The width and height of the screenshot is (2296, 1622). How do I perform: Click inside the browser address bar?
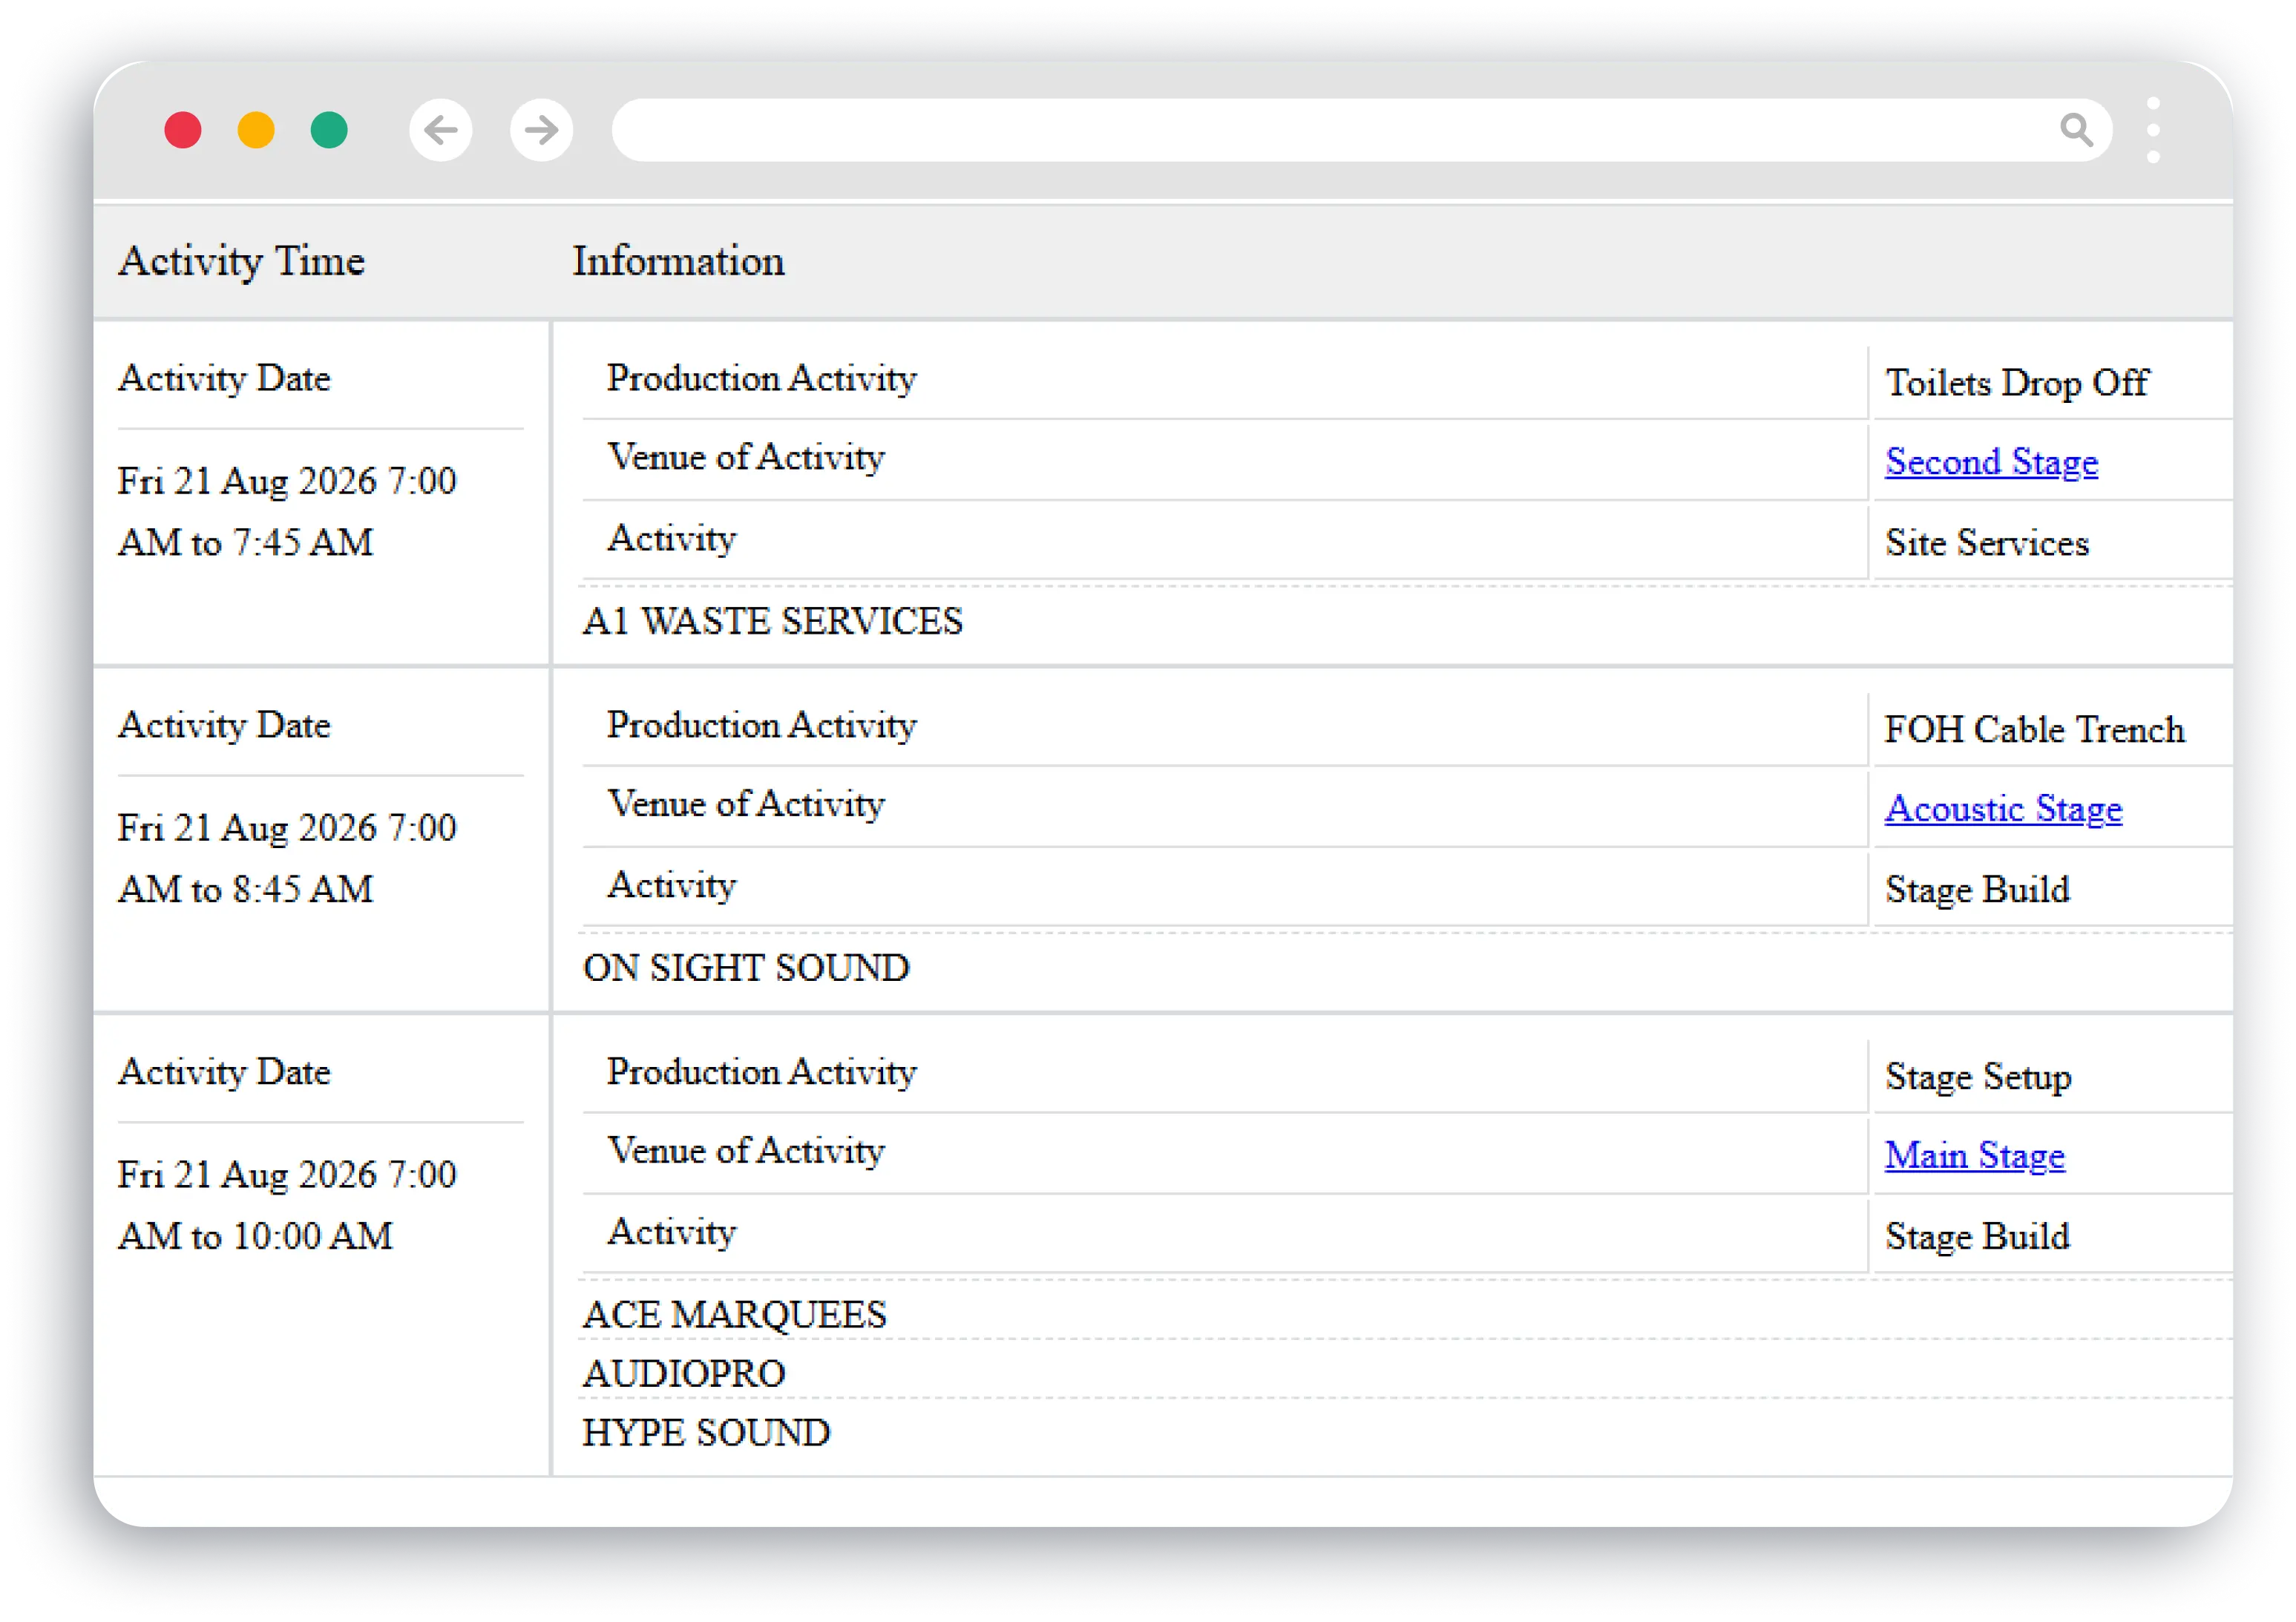[1300, 130]
